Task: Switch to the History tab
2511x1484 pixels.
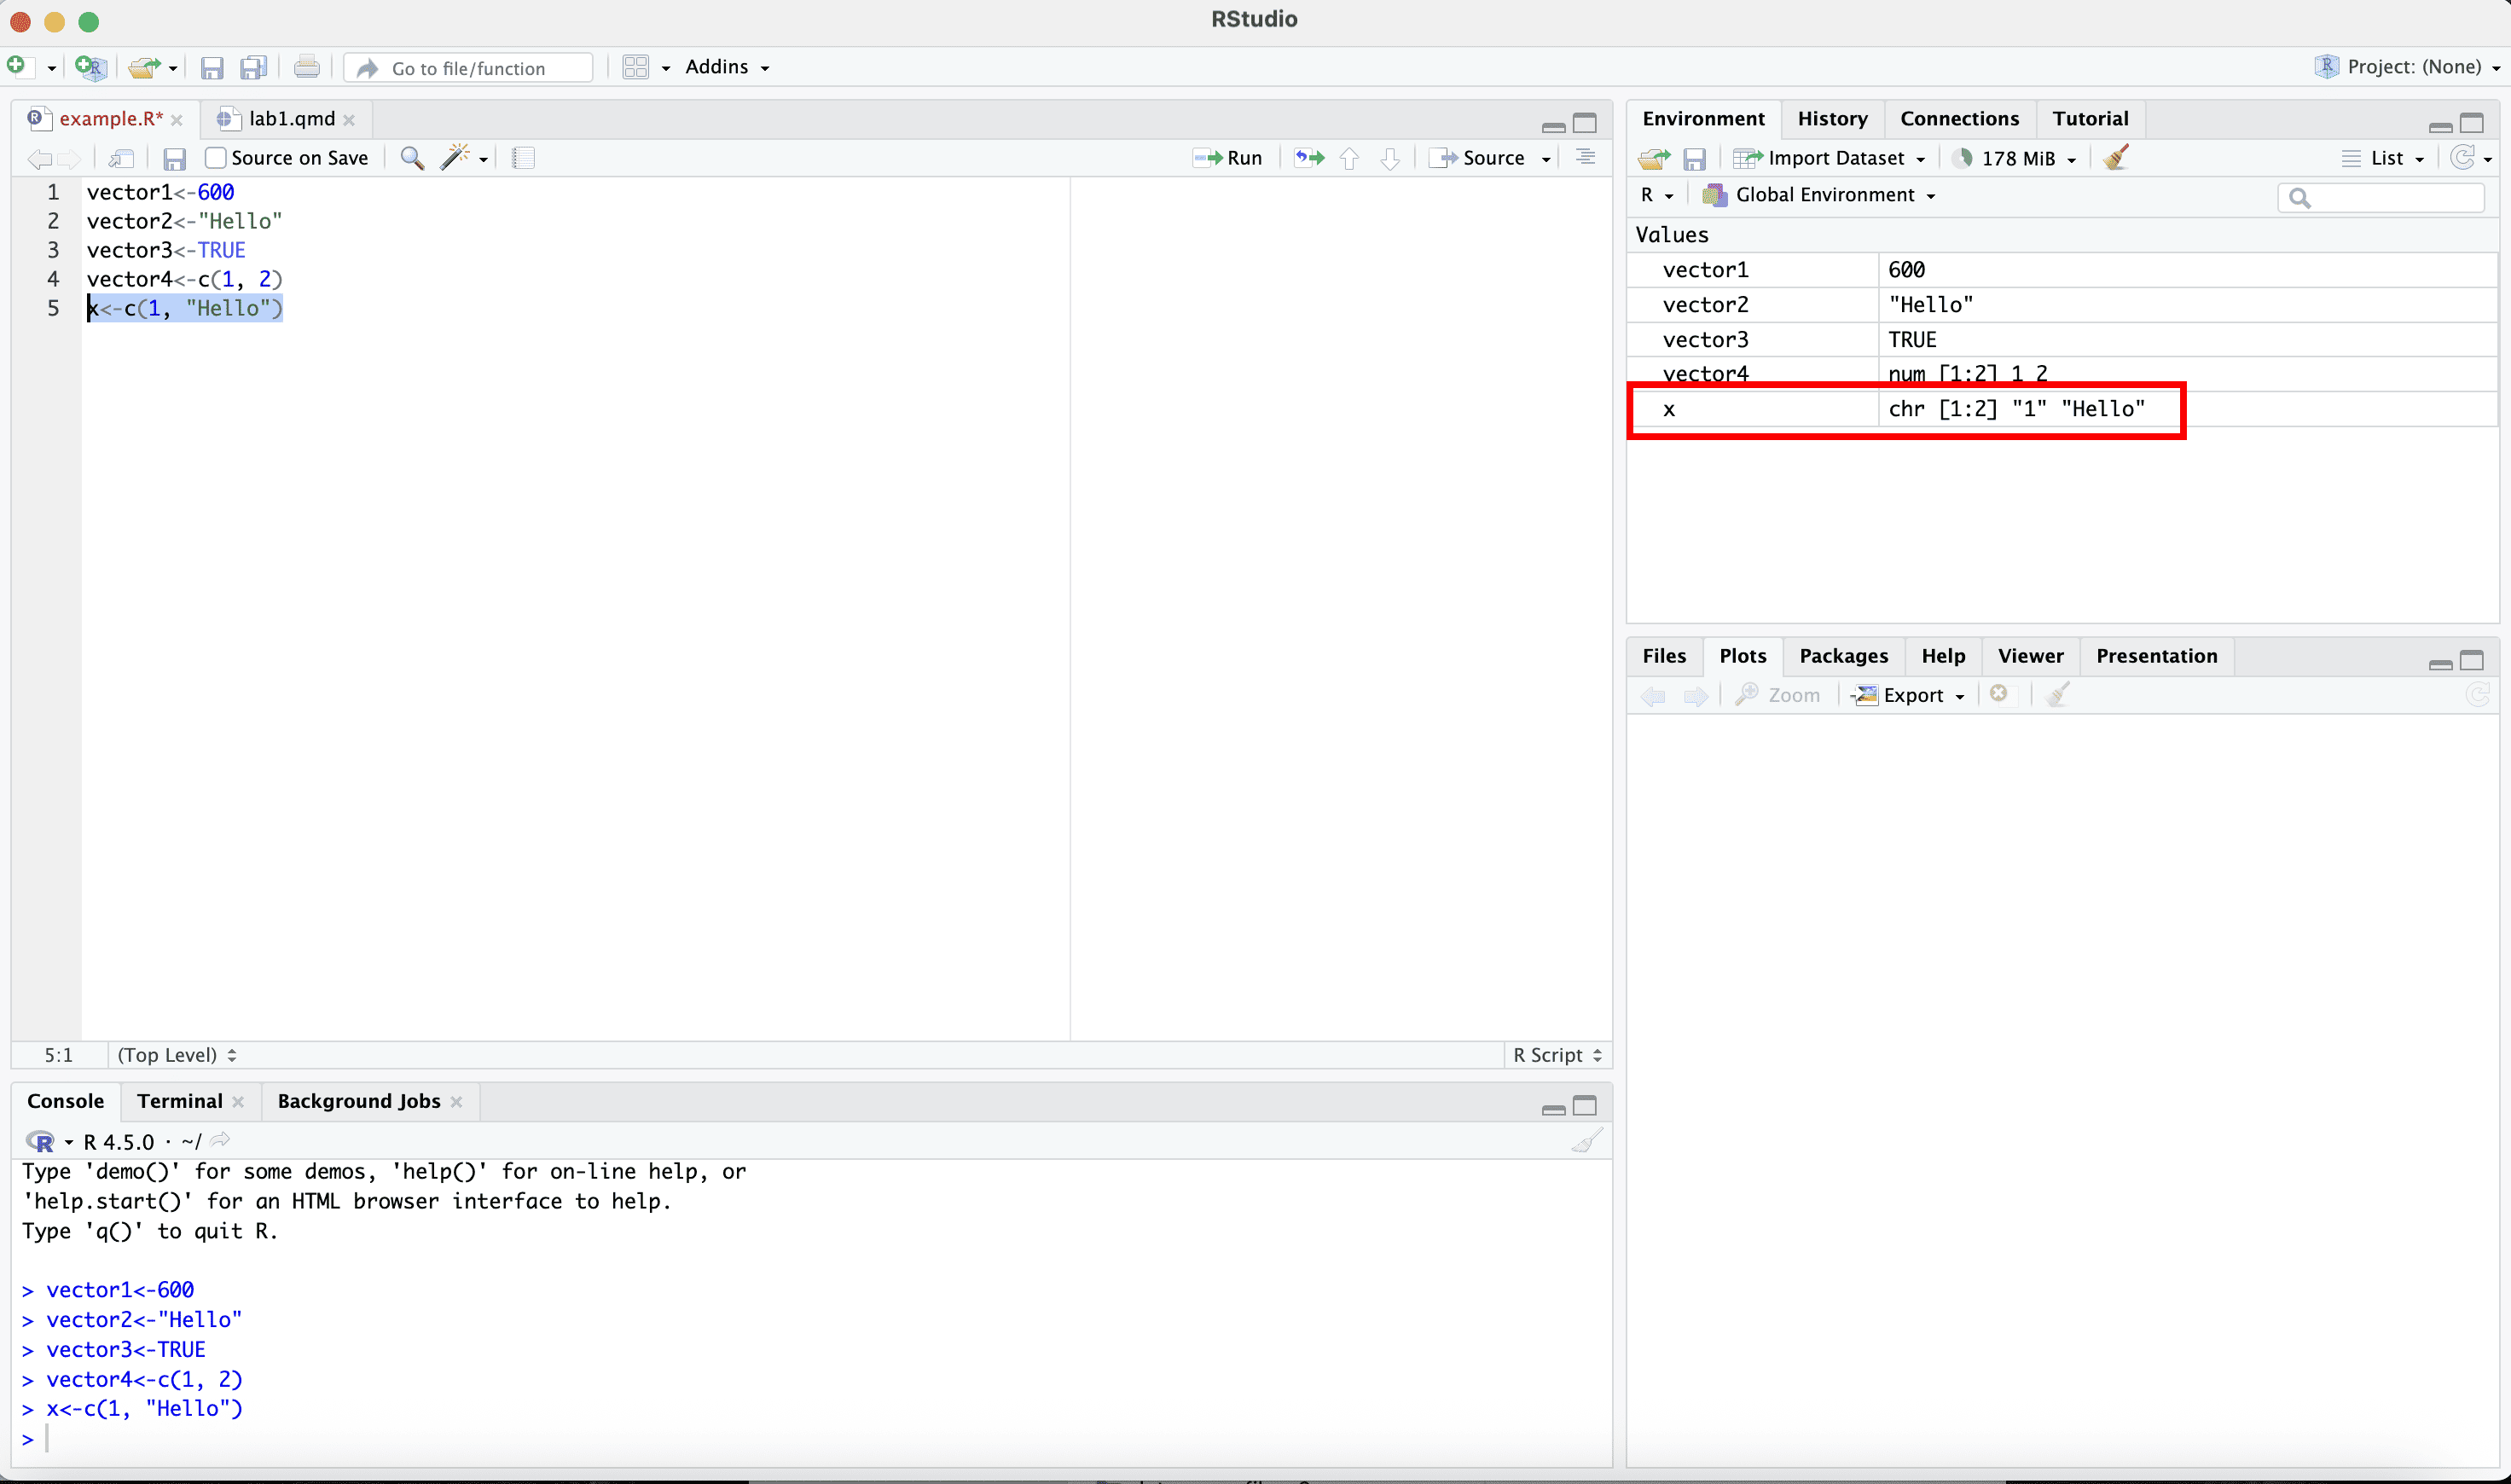Action: click(1831, 118)
